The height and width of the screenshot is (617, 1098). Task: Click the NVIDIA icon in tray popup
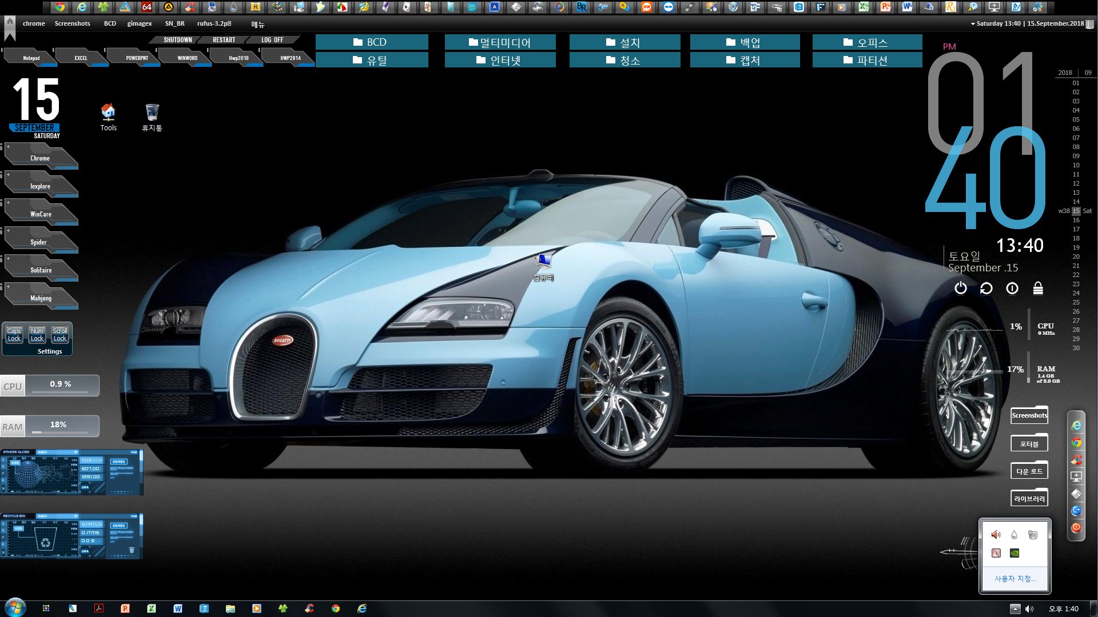click(x=1015, y=553)
